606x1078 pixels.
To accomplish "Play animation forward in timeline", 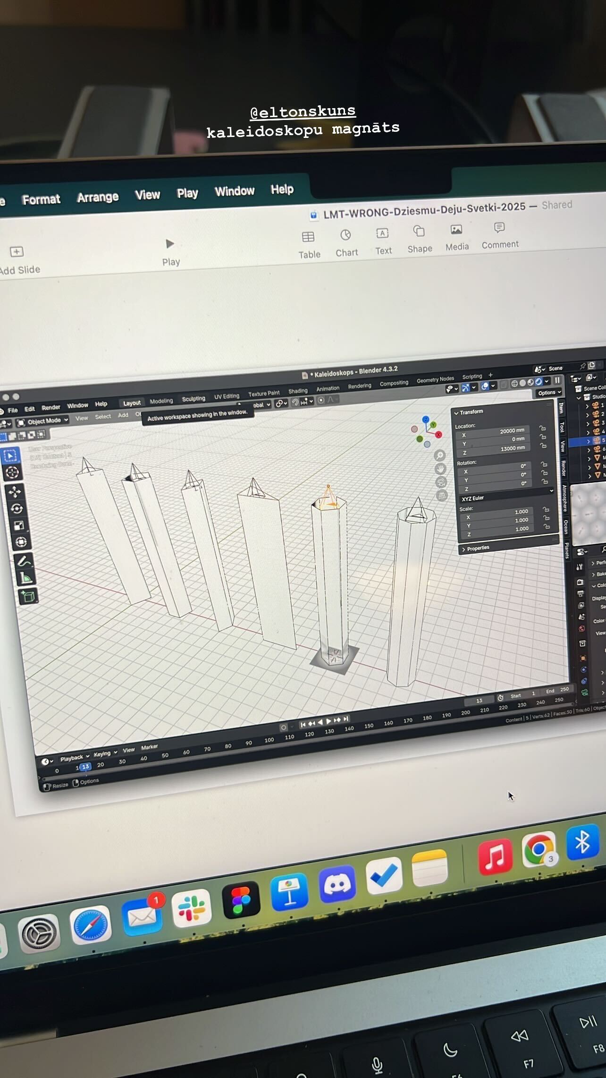I will click(329, 722).
